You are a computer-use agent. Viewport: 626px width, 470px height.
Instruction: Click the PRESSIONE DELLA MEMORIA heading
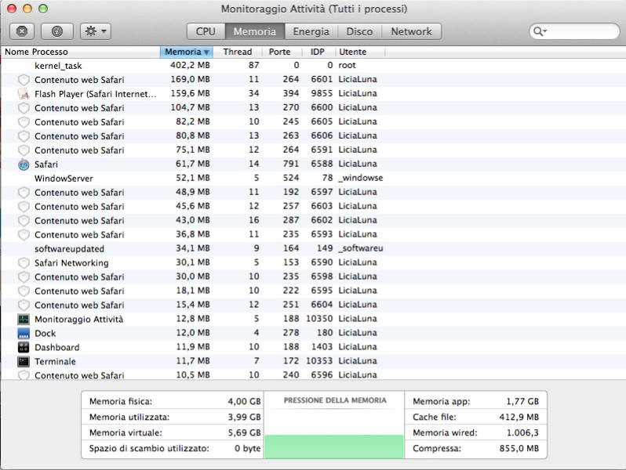click(335, 400)
